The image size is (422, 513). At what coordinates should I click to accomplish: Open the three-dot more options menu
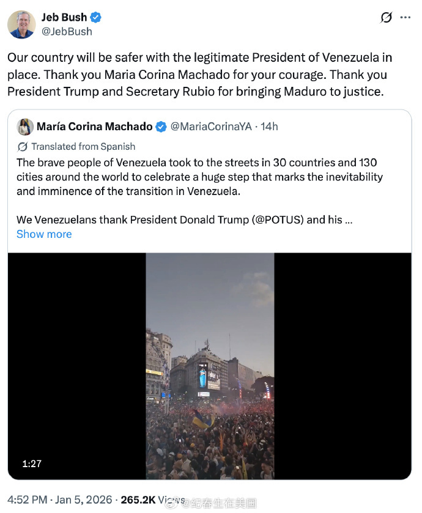coord(405,18)
